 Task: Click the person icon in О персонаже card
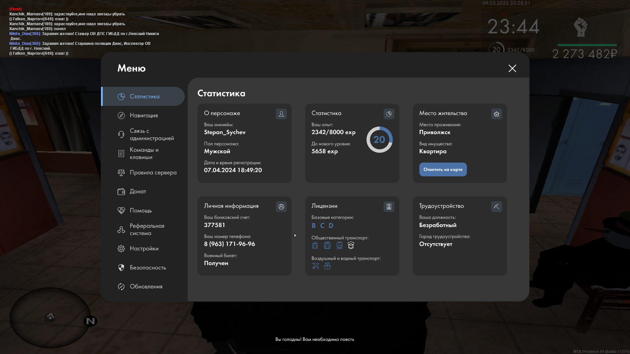click(x=281, y=114)
